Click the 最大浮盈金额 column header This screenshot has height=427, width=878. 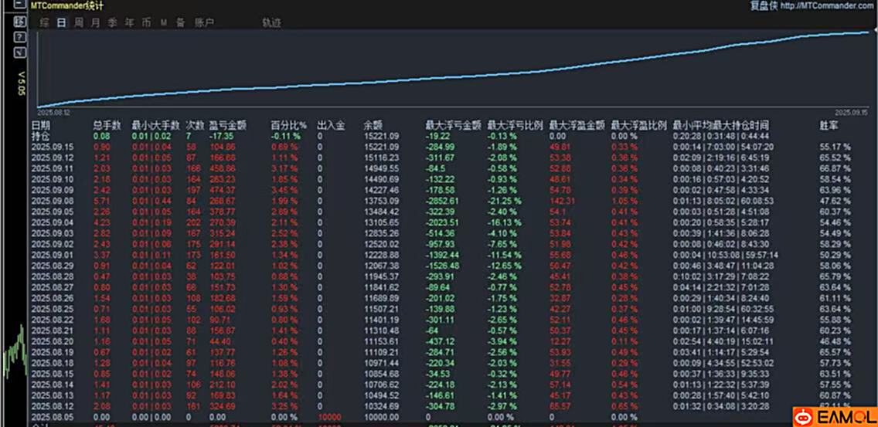coord(577,125)
